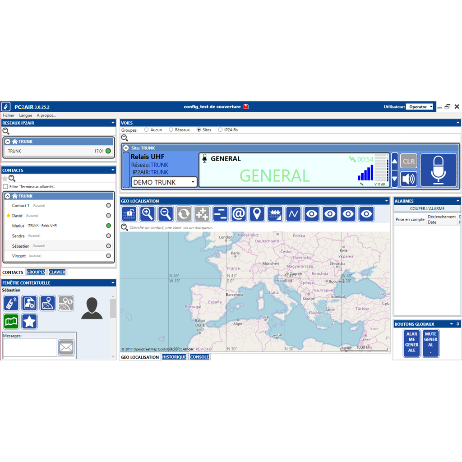This screenshot has width=462, height=462.
Task: Collapse the Contacts panel header
Action: [x=112, y=170]
